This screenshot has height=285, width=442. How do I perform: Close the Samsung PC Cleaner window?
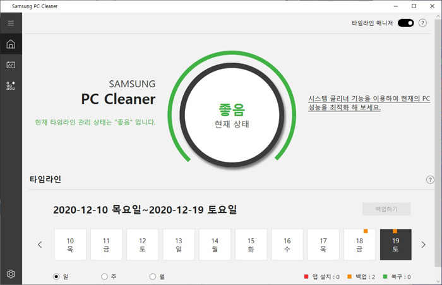click(432, 6)
